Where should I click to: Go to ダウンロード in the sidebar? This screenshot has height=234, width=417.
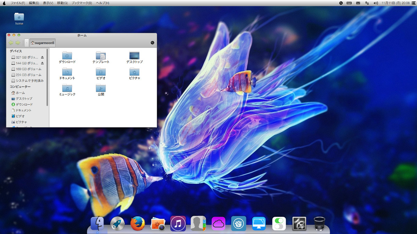tap(22, 105)
